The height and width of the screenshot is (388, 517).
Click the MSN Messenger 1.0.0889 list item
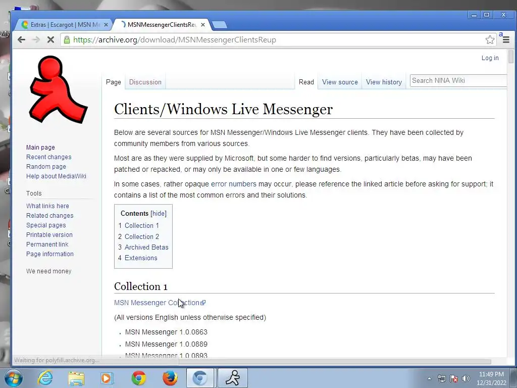coord(166,344)
